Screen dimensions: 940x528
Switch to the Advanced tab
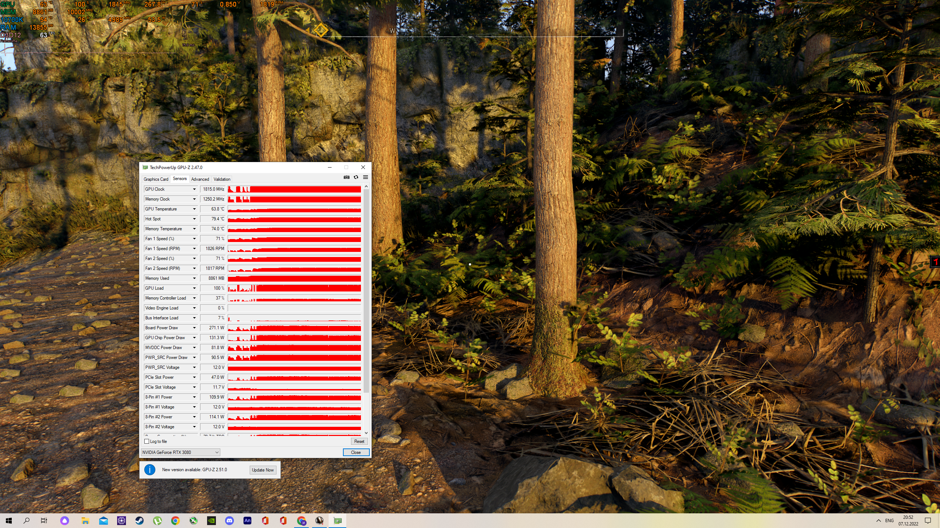[x=200, y=179]
